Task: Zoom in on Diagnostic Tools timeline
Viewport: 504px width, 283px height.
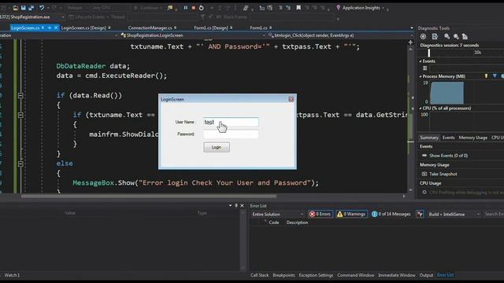Action: [x=447, y=37]
